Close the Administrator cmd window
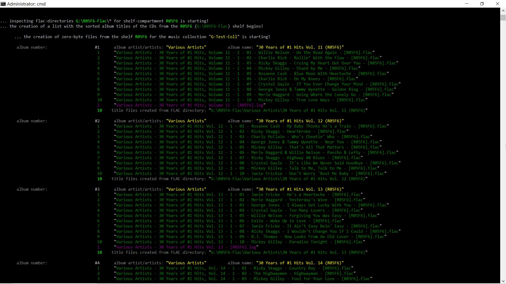This screenshot has width=506, height=284. (498, 4)
